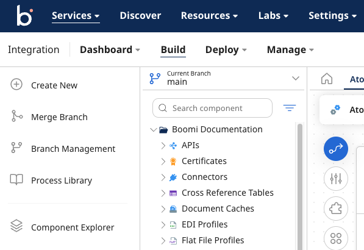Click the sliders settings round button
The height and width of the screenshot is (250, 364).
(336, 179)
